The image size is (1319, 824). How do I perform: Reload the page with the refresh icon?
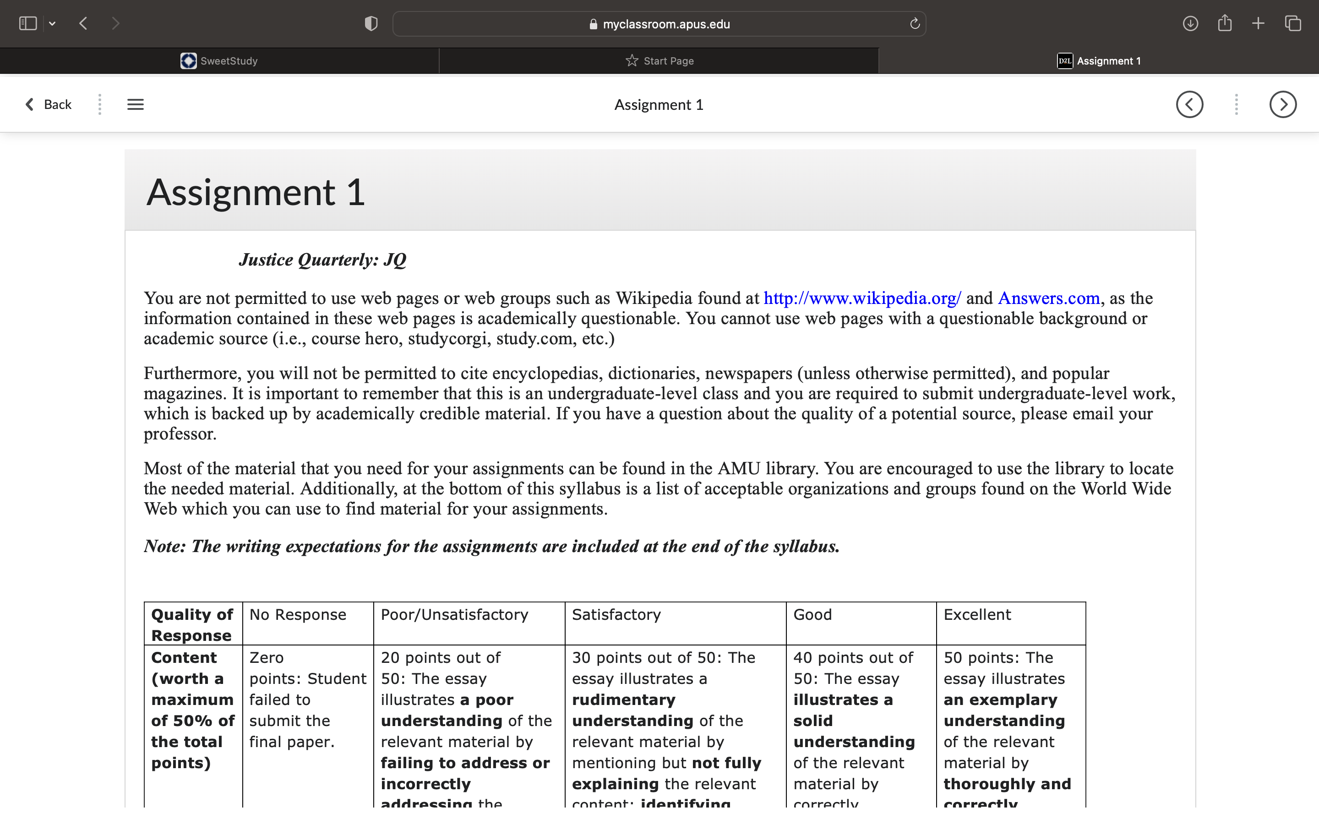point(915,23)
